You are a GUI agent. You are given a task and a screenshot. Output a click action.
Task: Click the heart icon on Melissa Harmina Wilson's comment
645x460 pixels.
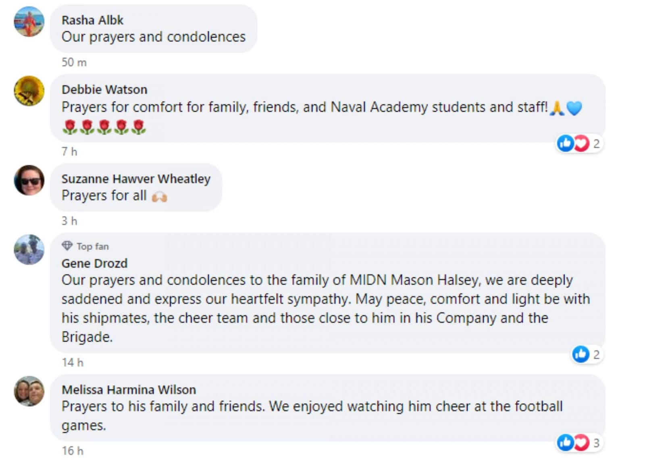581,443
